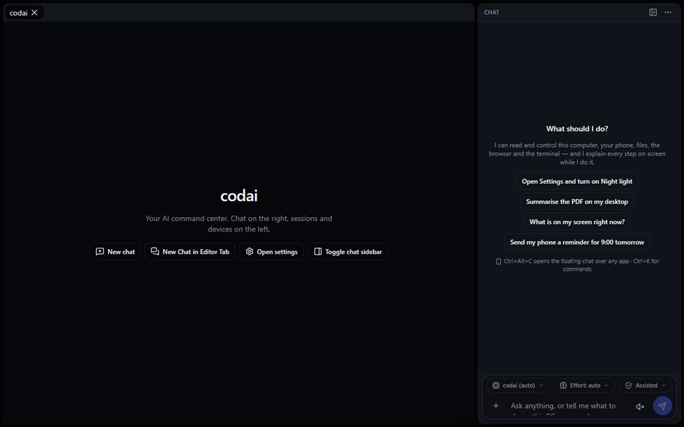684x427 pixels.
Task: Toggle chat panel layout icon in CHAT header
Action: tap(653, 12)
